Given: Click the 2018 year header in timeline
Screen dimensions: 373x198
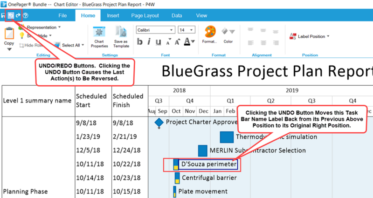Looking at the screenshot, I should 180,90.
